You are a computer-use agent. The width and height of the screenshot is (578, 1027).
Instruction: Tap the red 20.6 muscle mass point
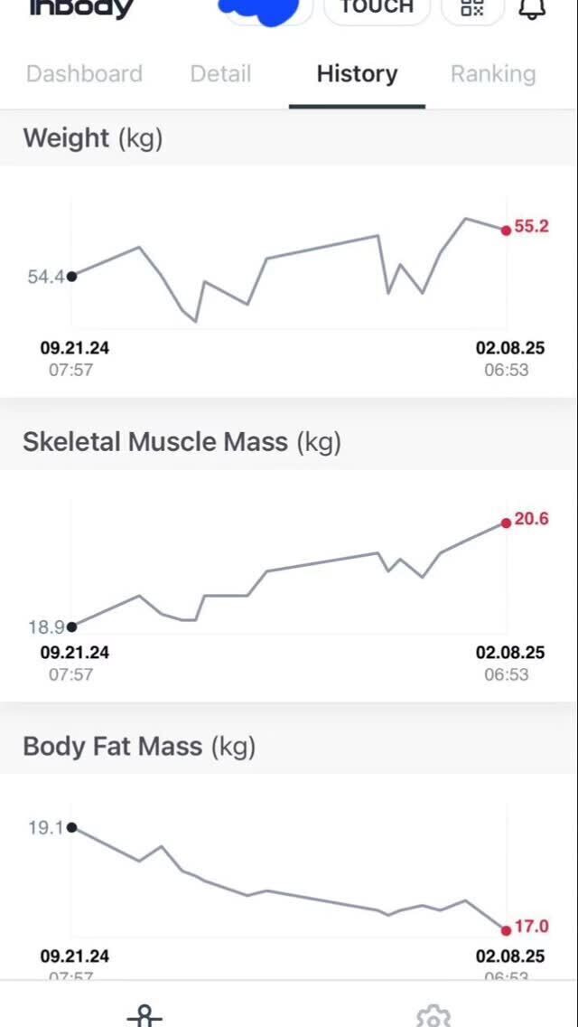[507, 523]
